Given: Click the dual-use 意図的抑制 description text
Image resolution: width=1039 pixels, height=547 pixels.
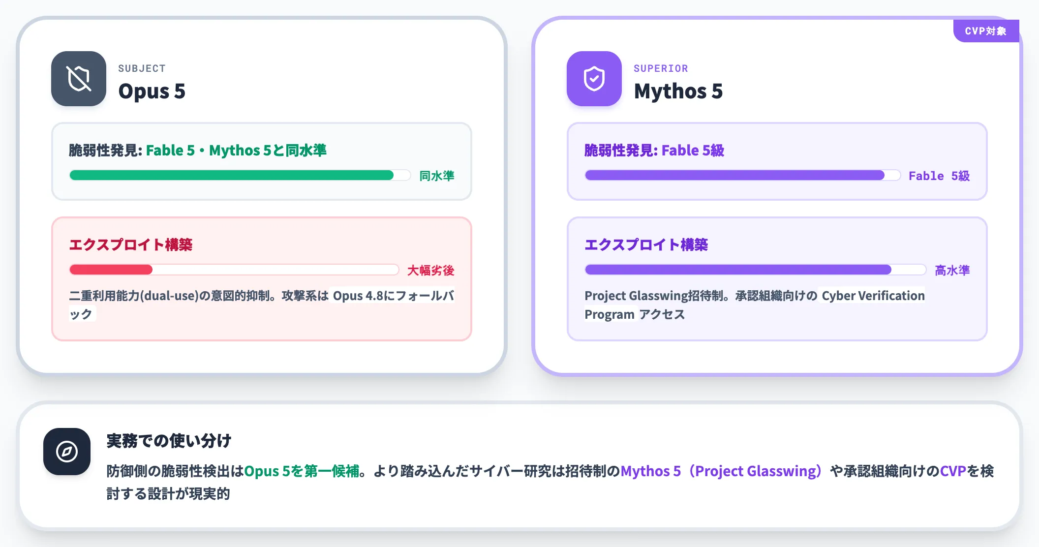Looking at the screenshot, I should [x=262, y=304].
